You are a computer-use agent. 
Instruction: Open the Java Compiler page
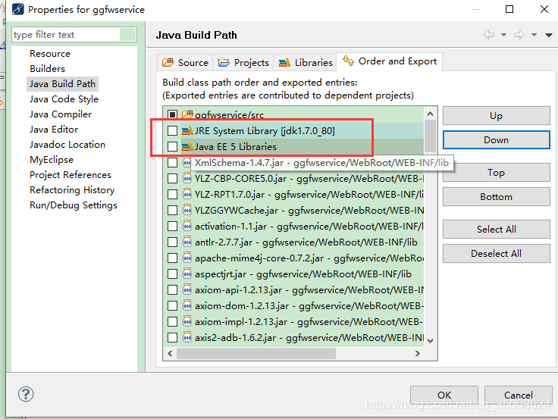coord(61,114)
